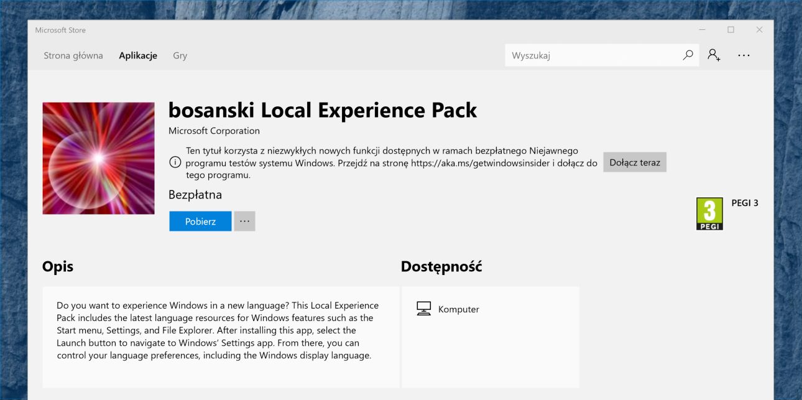Open the ellipsis menu beside Pobierz
The width and height of the screenshot is (802, 400).
pyautogui.click(x=244, y=221)
